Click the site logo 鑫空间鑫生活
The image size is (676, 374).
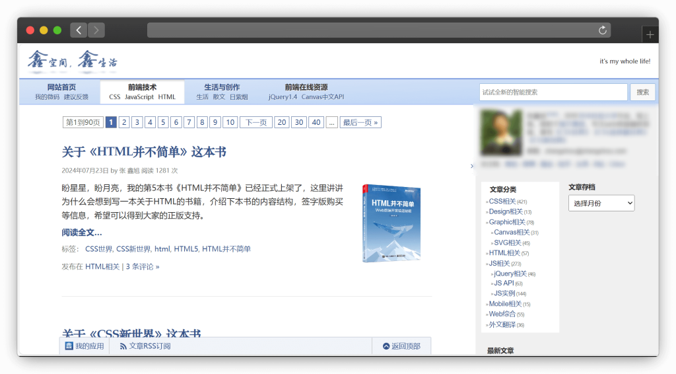click(73, 61)
